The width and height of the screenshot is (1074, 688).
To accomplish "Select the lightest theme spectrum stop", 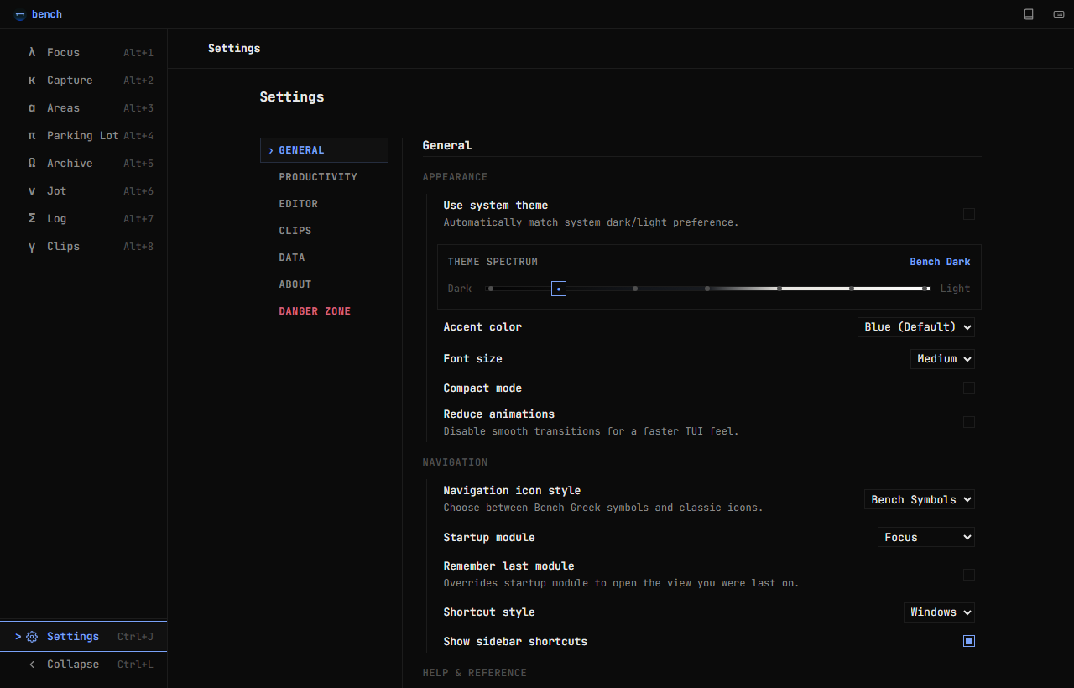I will coord(925,289).
